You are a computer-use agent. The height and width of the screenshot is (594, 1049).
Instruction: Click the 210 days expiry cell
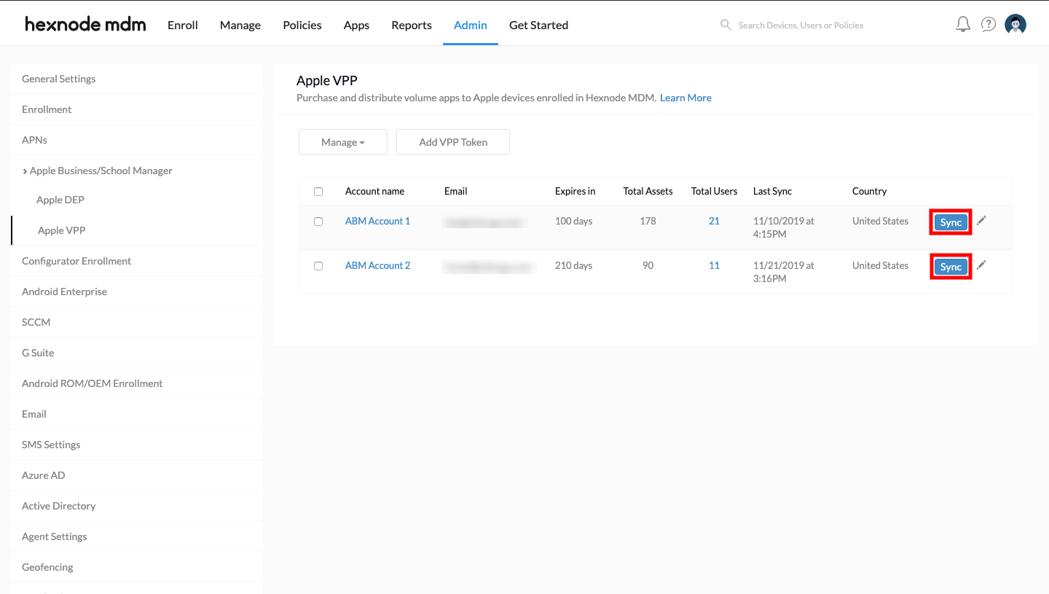(x=573, y=265)
